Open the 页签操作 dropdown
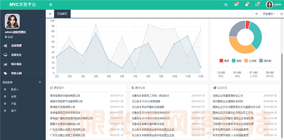This screenshot has width=284, height=140. (269, 14)
